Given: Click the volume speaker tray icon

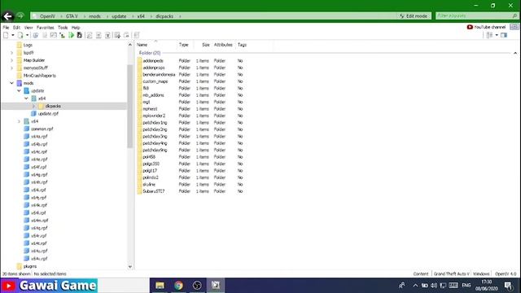Looking at the screenshot, I should (434, 286).
